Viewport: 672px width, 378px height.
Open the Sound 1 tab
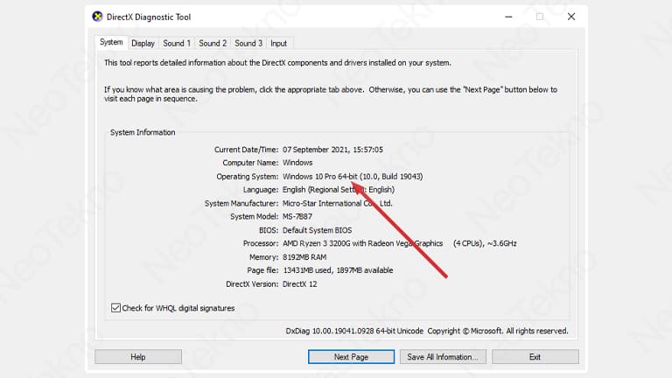[x=177, y=43]
